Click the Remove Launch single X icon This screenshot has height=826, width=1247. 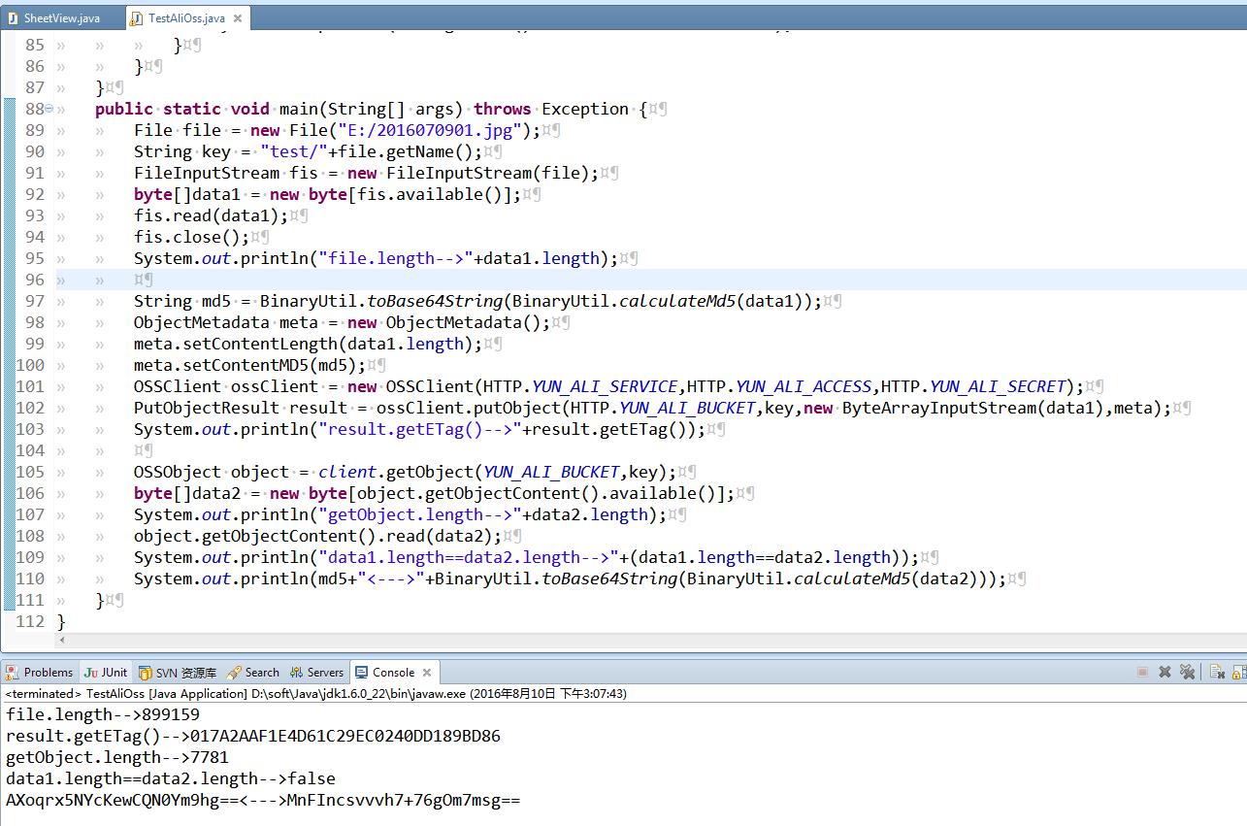point(1164,672)
